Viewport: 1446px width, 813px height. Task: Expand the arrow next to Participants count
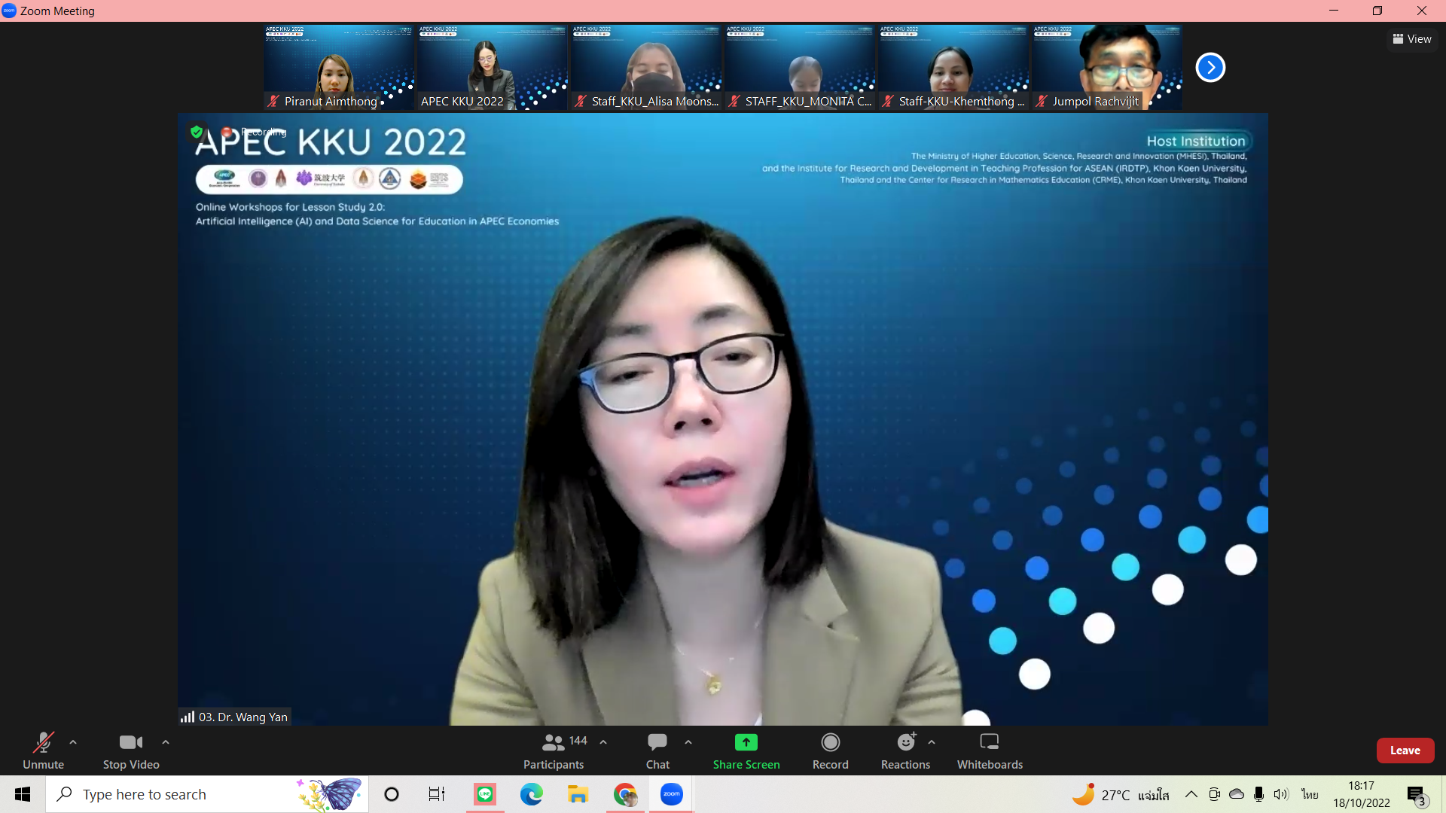(603, 742)
